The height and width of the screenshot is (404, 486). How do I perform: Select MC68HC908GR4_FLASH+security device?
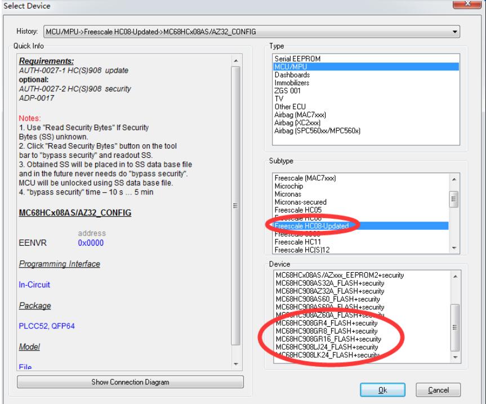tap(362, 323)
